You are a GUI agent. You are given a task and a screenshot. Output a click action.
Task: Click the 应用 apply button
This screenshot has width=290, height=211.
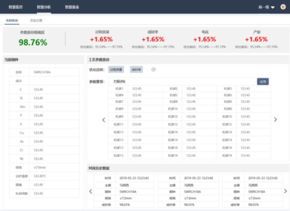pyautogui.click(x=263, y=81)
